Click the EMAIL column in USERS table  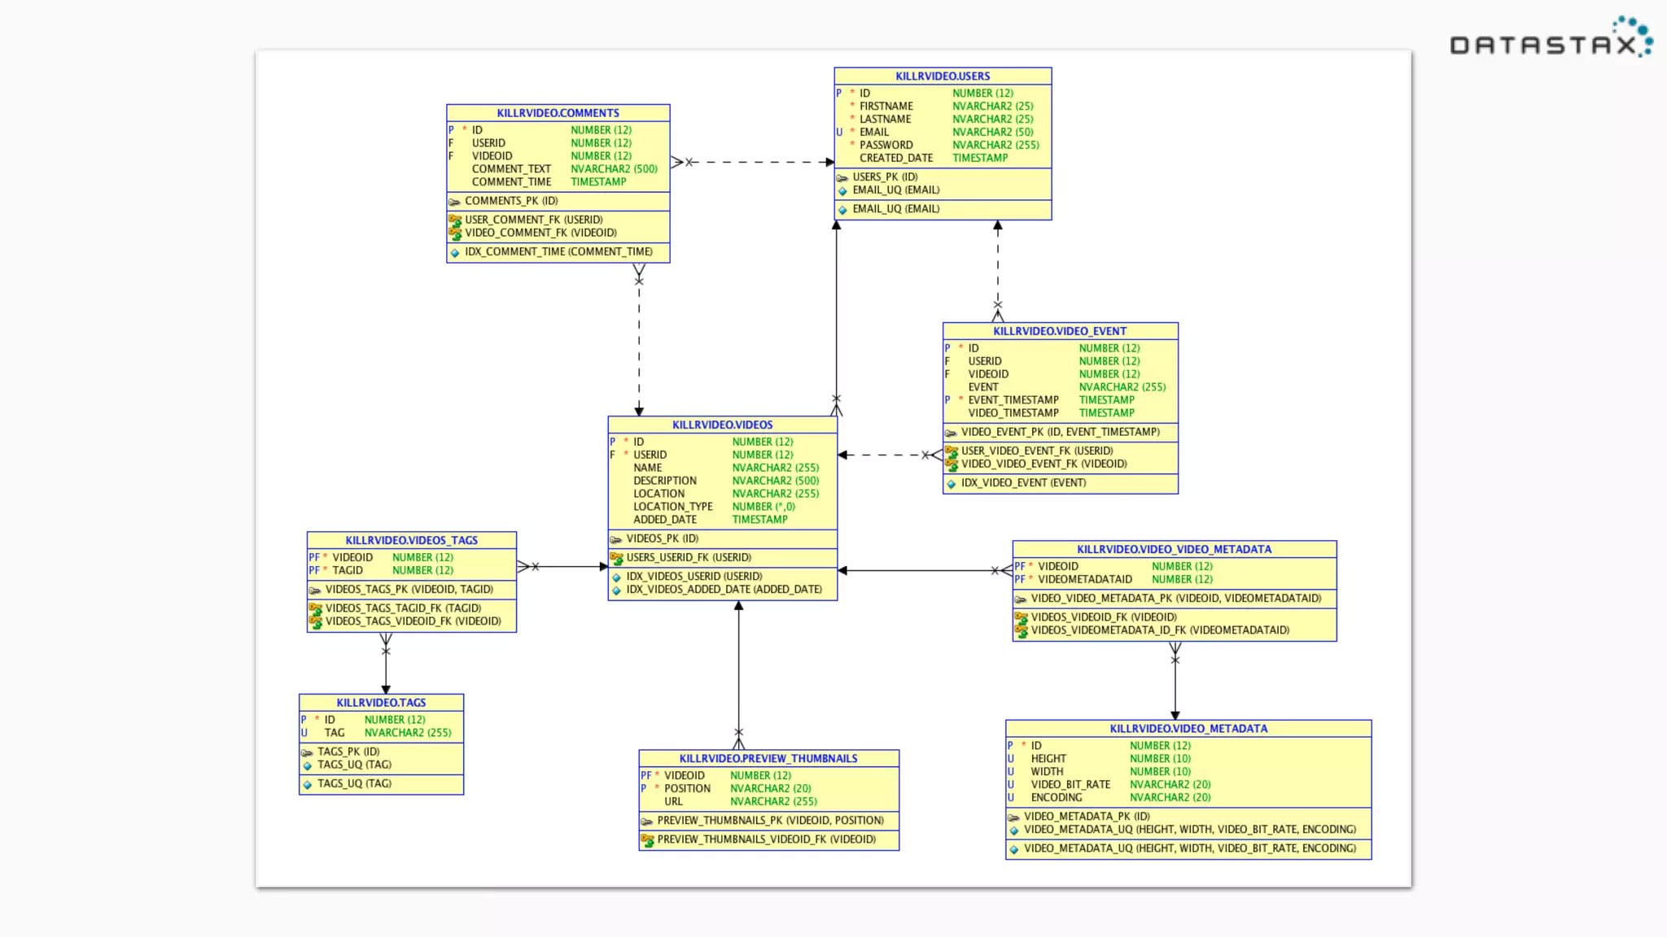click(x=874, y=132)
